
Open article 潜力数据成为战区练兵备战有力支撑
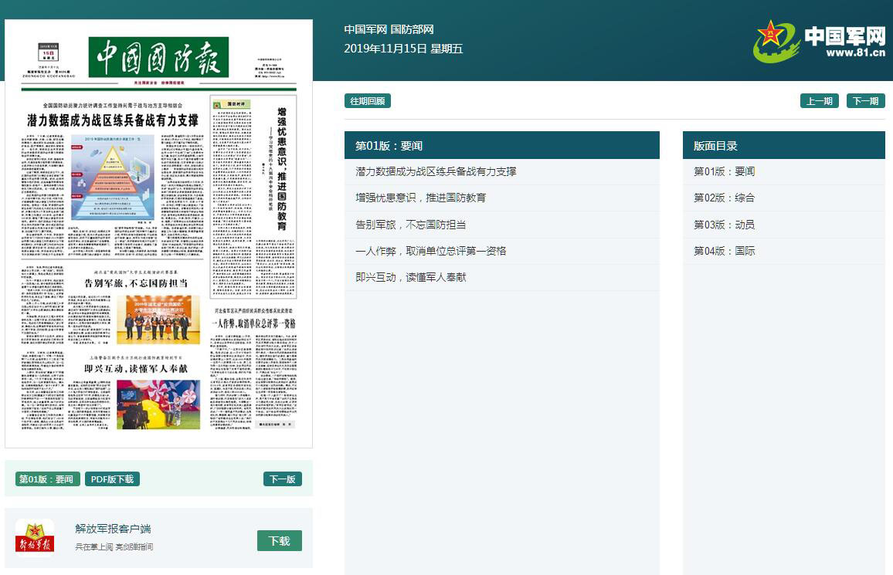436,171
